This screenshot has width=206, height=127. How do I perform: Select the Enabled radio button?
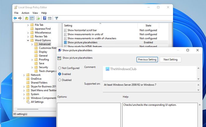[60, 74]
